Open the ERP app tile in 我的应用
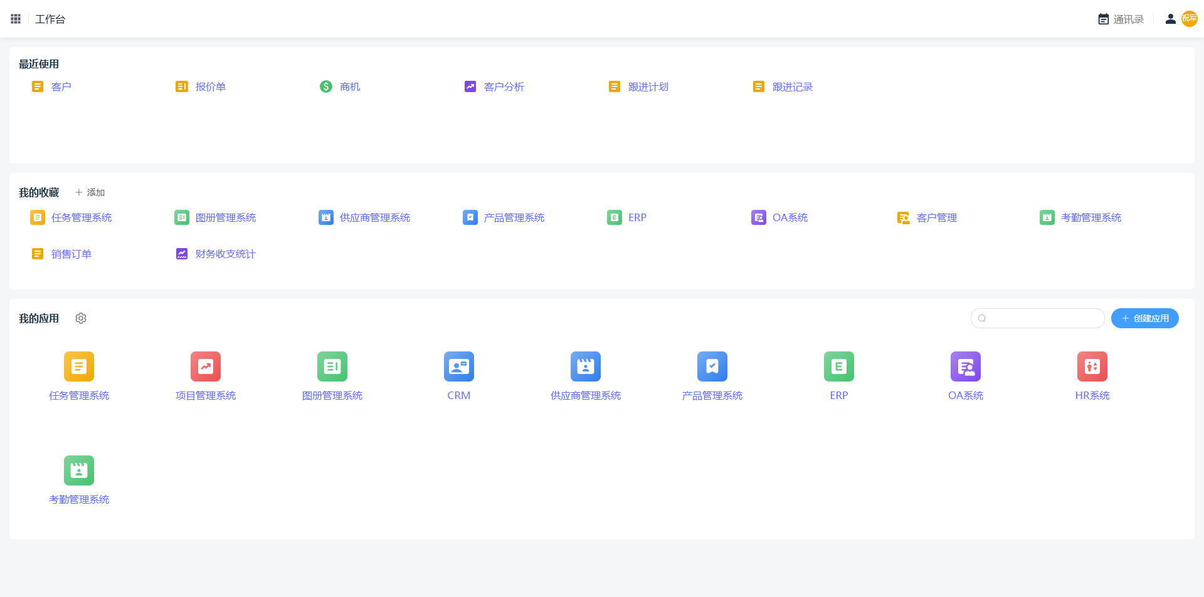 click(838, 366)
